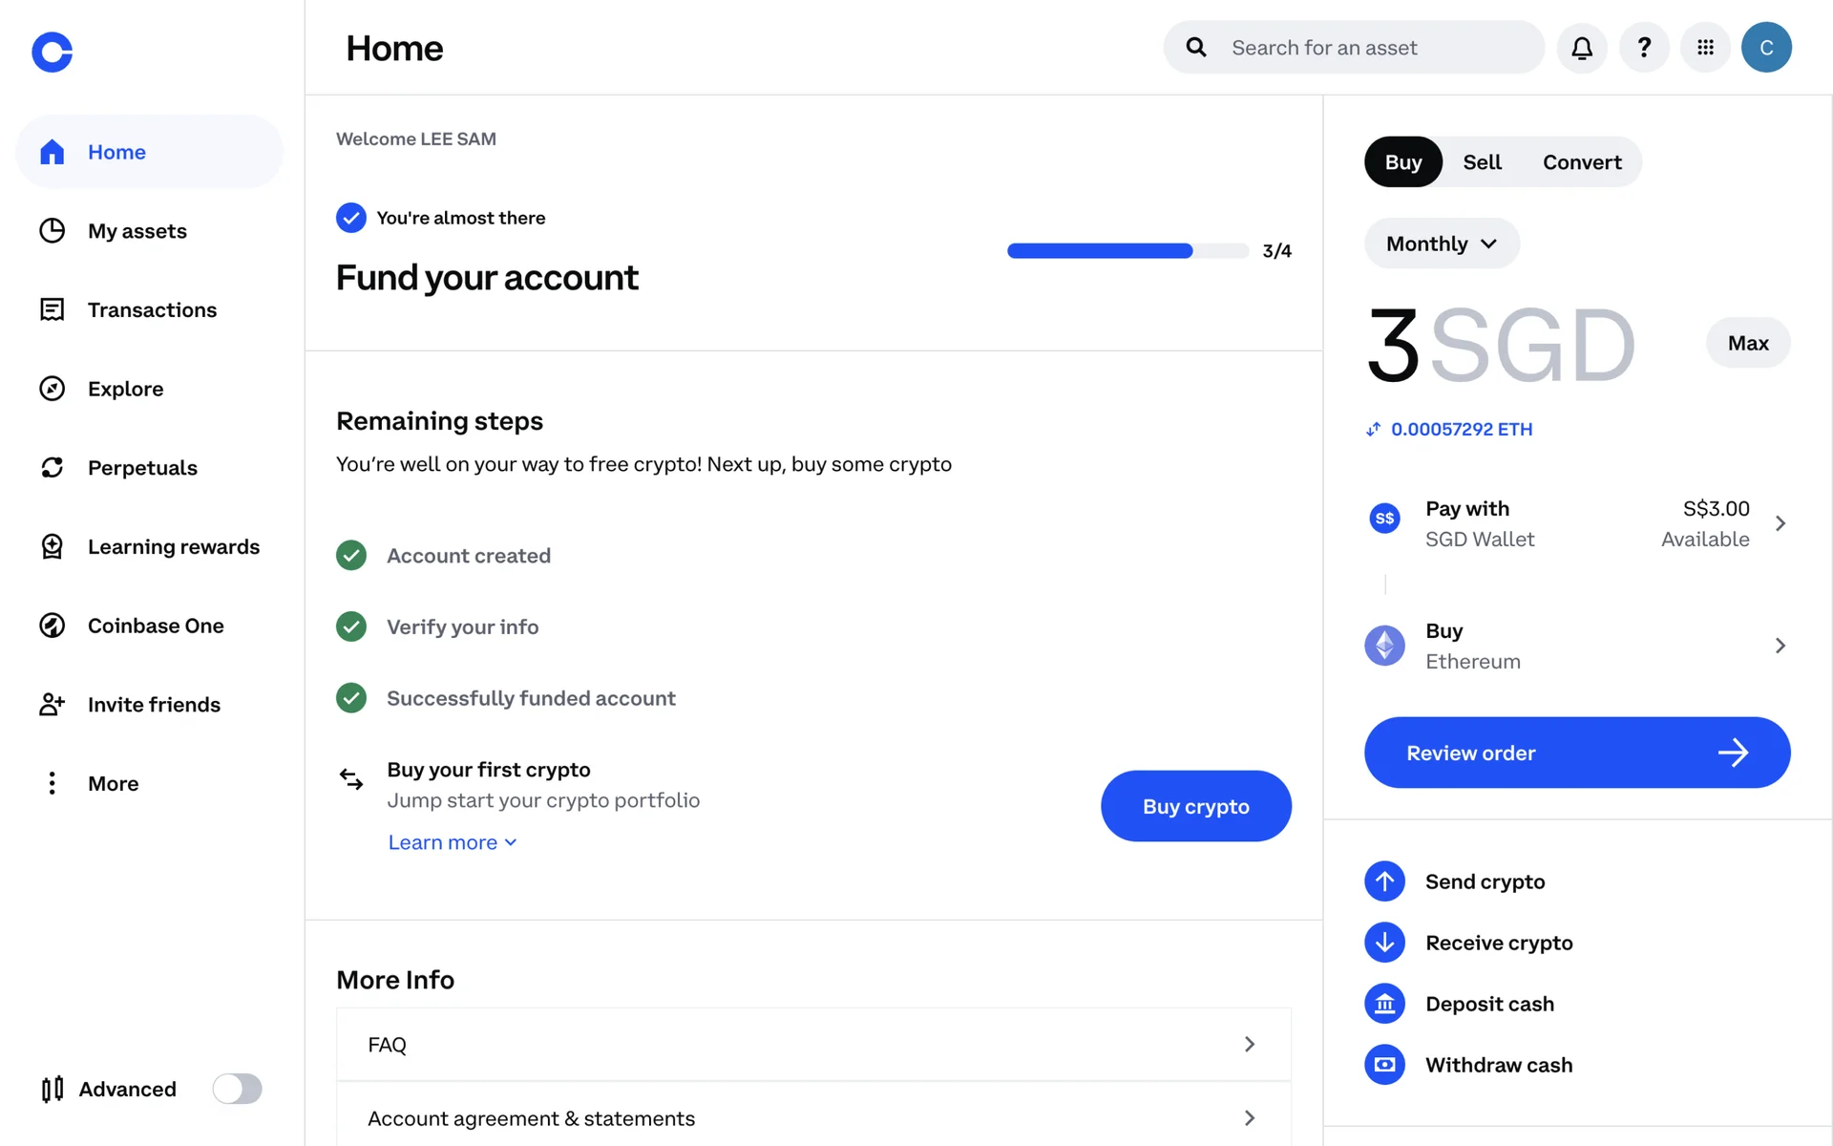Switch to the Sell tab
The height and width of the screenshot is (1146, 1833).
pos(1482,162)
